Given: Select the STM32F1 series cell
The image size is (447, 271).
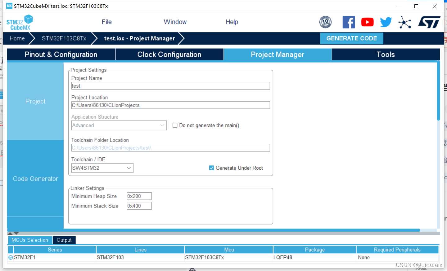Looking at the screenshot, I should pyautogui.click(x=55, y=257).
